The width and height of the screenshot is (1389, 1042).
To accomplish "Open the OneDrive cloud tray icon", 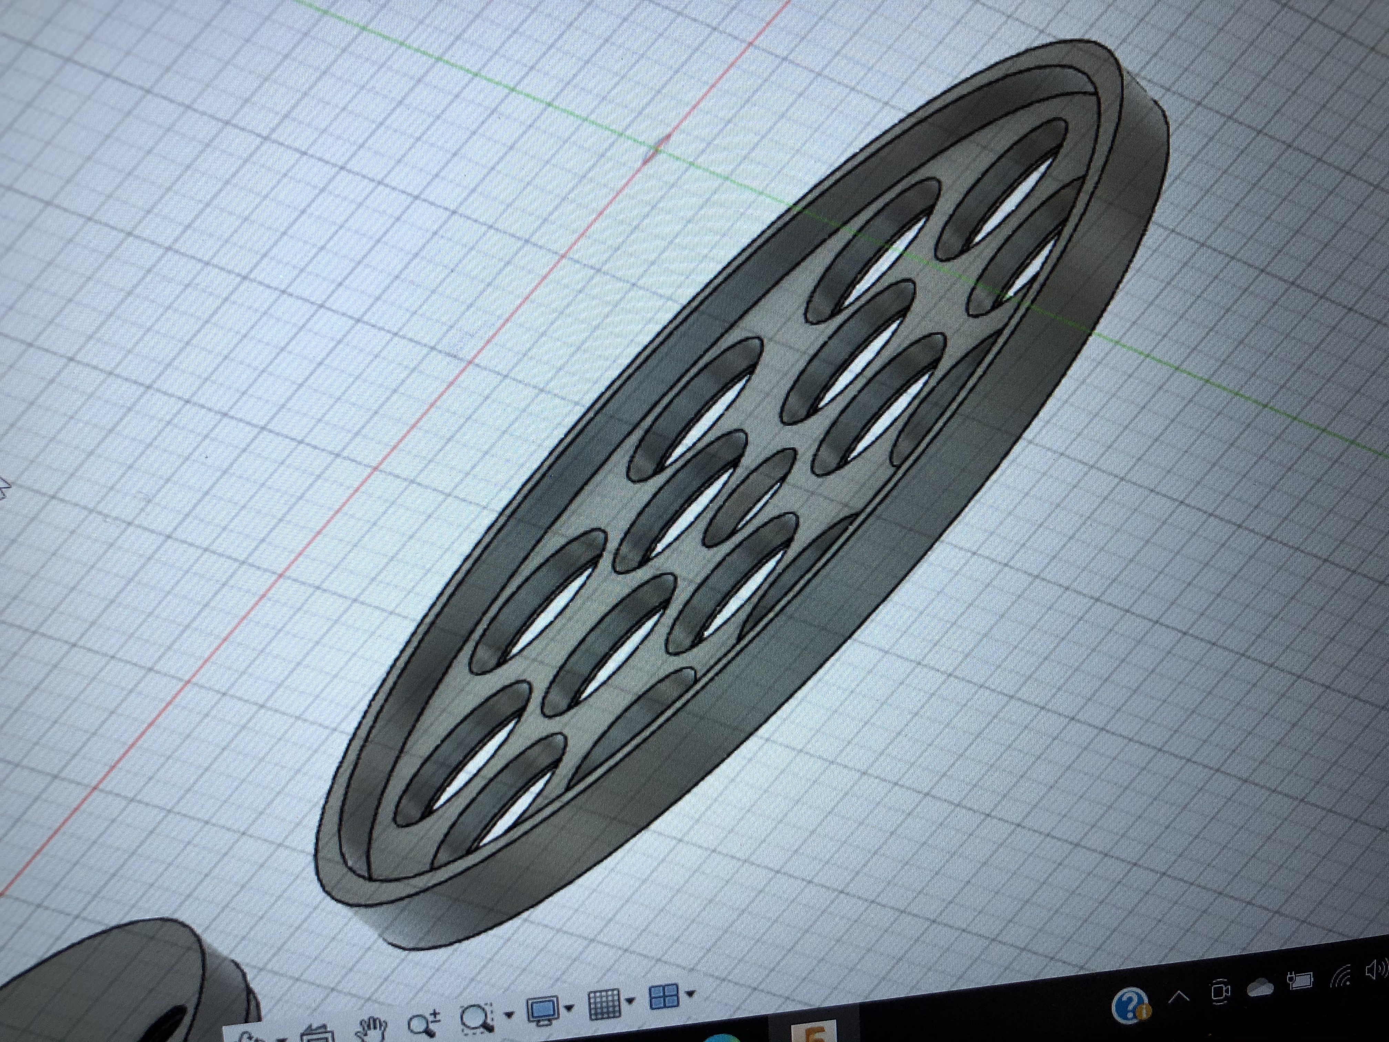I will (x=1260, y=987).
